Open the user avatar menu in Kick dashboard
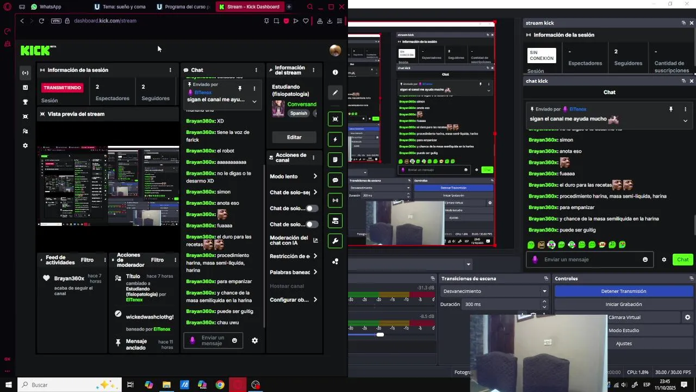 click(x=335, y=51)
